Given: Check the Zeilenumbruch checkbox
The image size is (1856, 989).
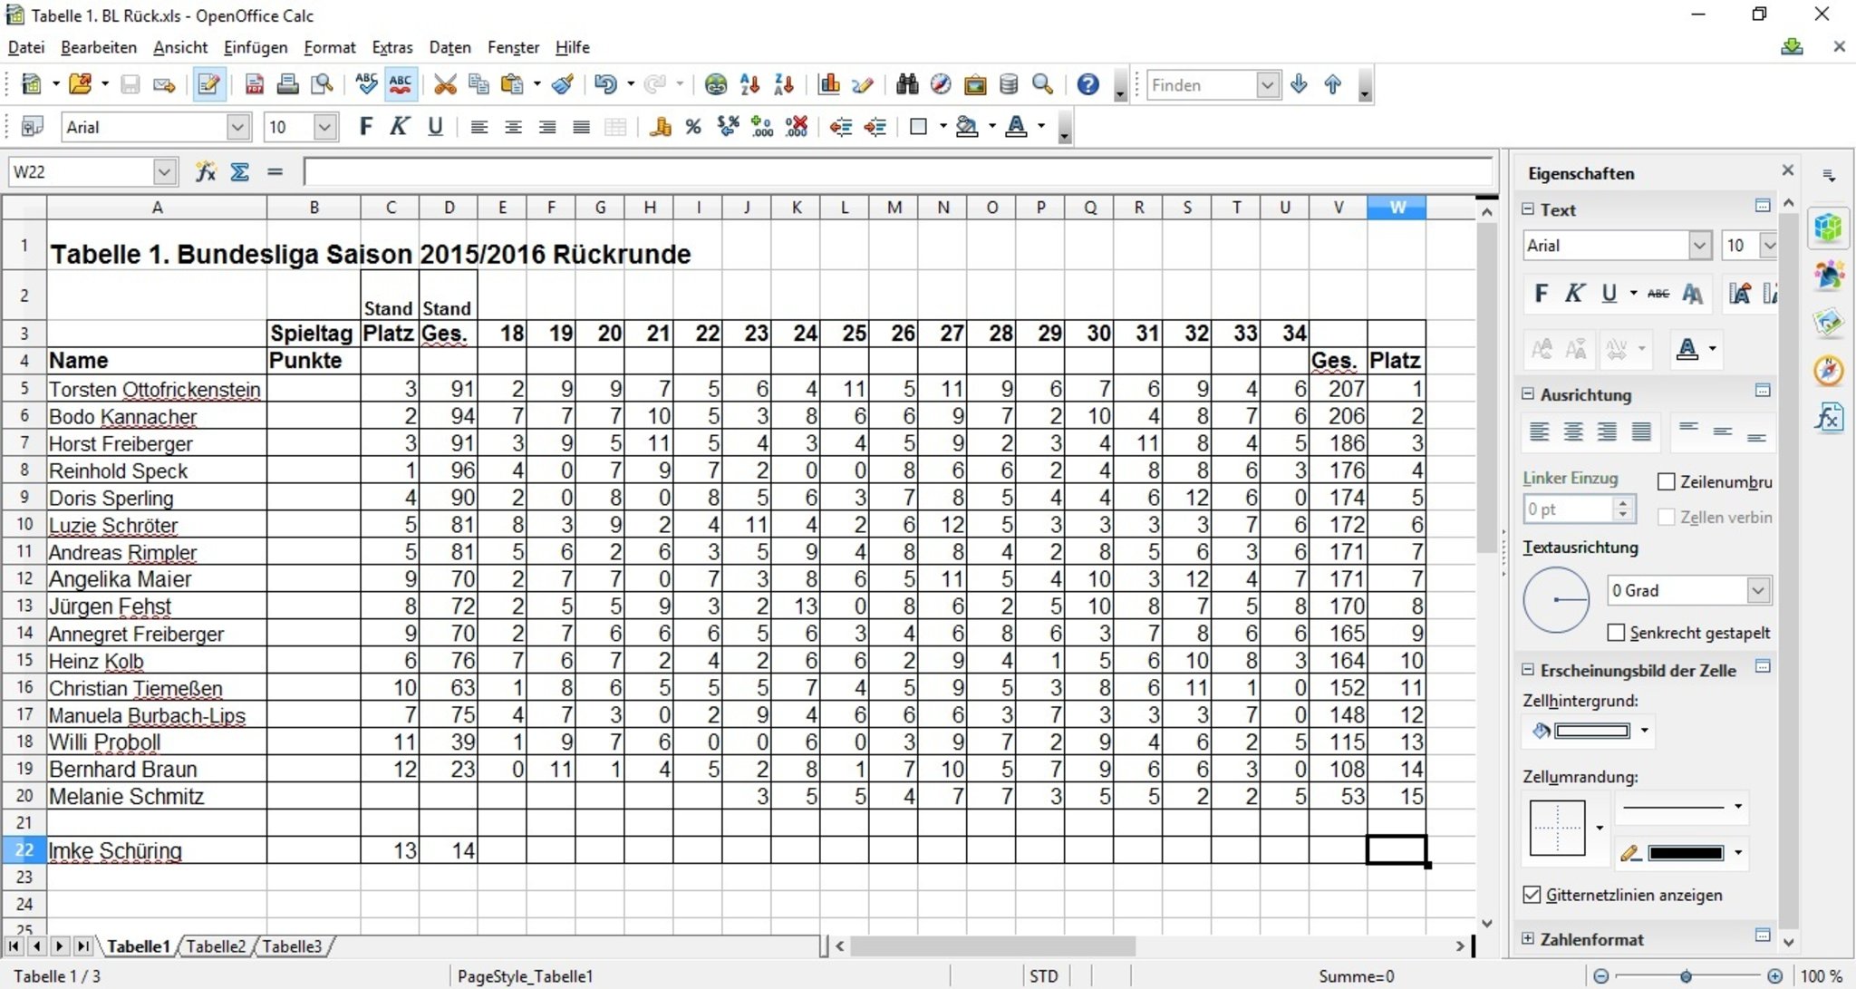Looking at the screenshot, I should pyautogui.click(x=1666, y=481).
